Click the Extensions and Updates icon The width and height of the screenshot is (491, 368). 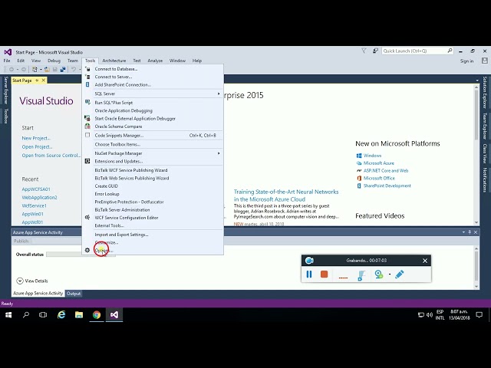pyautogui.click(x=87, y=161)
